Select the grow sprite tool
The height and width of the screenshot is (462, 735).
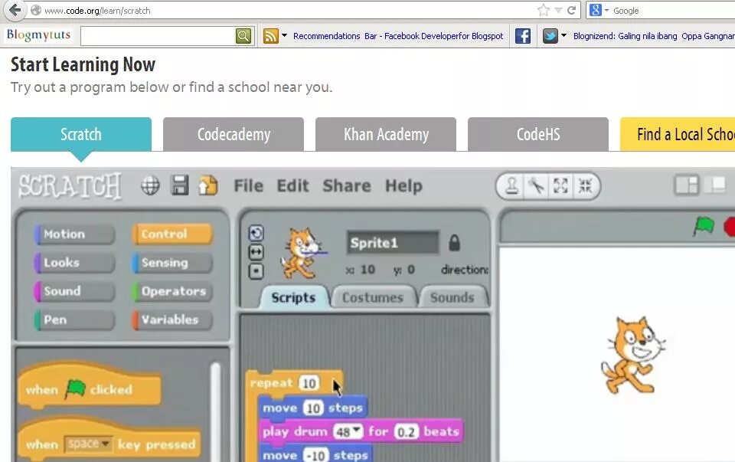(x=560, y=185)
